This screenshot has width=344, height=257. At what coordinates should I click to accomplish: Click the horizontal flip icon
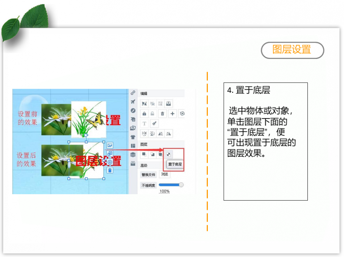[x=144, y=134]
